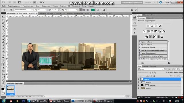Click the essentials workspace button in title bar
Image resolution: width=184 pixels, height=103 pixels.
[x=132, y=2]
